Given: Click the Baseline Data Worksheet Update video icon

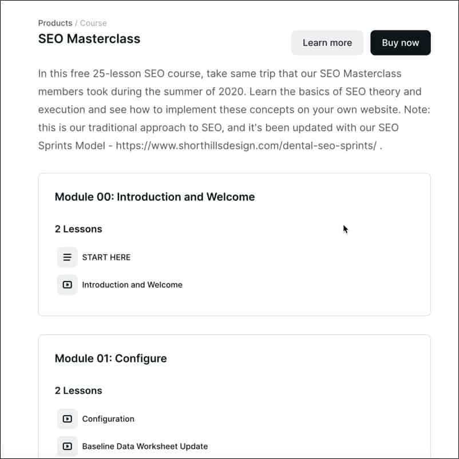Looking at the screenshot, I should [67, 446].
